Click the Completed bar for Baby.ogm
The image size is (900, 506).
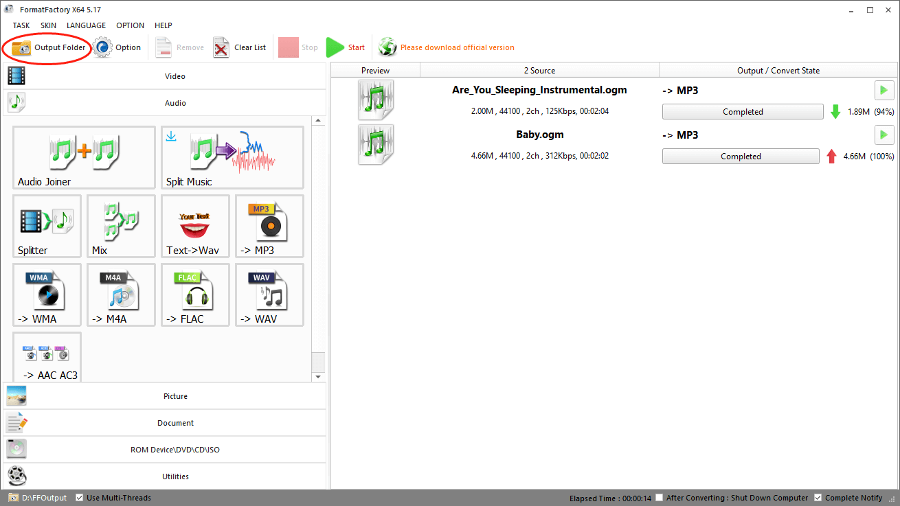point(741,157)
